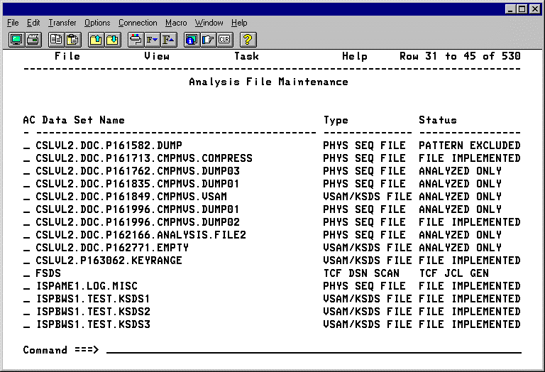Click in the Command input line
The height and width of the screenshot is (372, 545).
pos(312,350)
